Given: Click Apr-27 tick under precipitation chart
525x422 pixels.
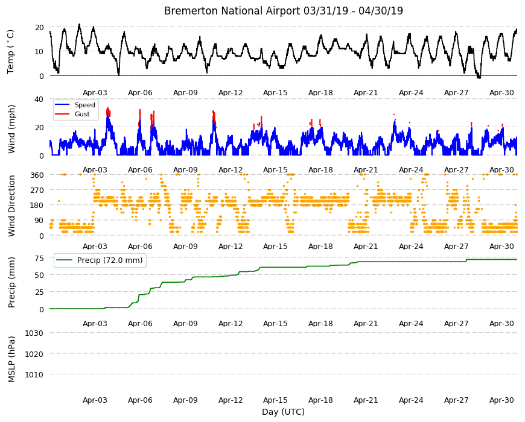Looking at the screenshot, I should 456,323.
